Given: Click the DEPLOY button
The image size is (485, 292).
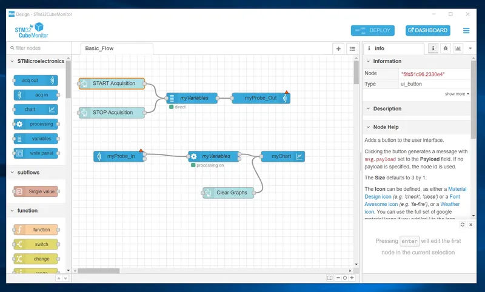Looking at the screenshot, I should [x=372, y=30].
